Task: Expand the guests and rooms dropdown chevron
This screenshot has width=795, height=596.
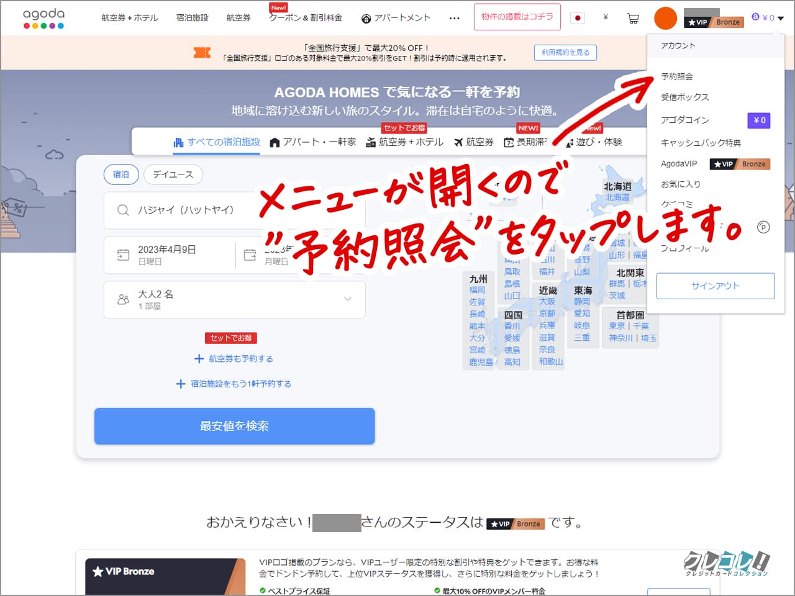Action: pyautogui.click(x=348, y=299)
